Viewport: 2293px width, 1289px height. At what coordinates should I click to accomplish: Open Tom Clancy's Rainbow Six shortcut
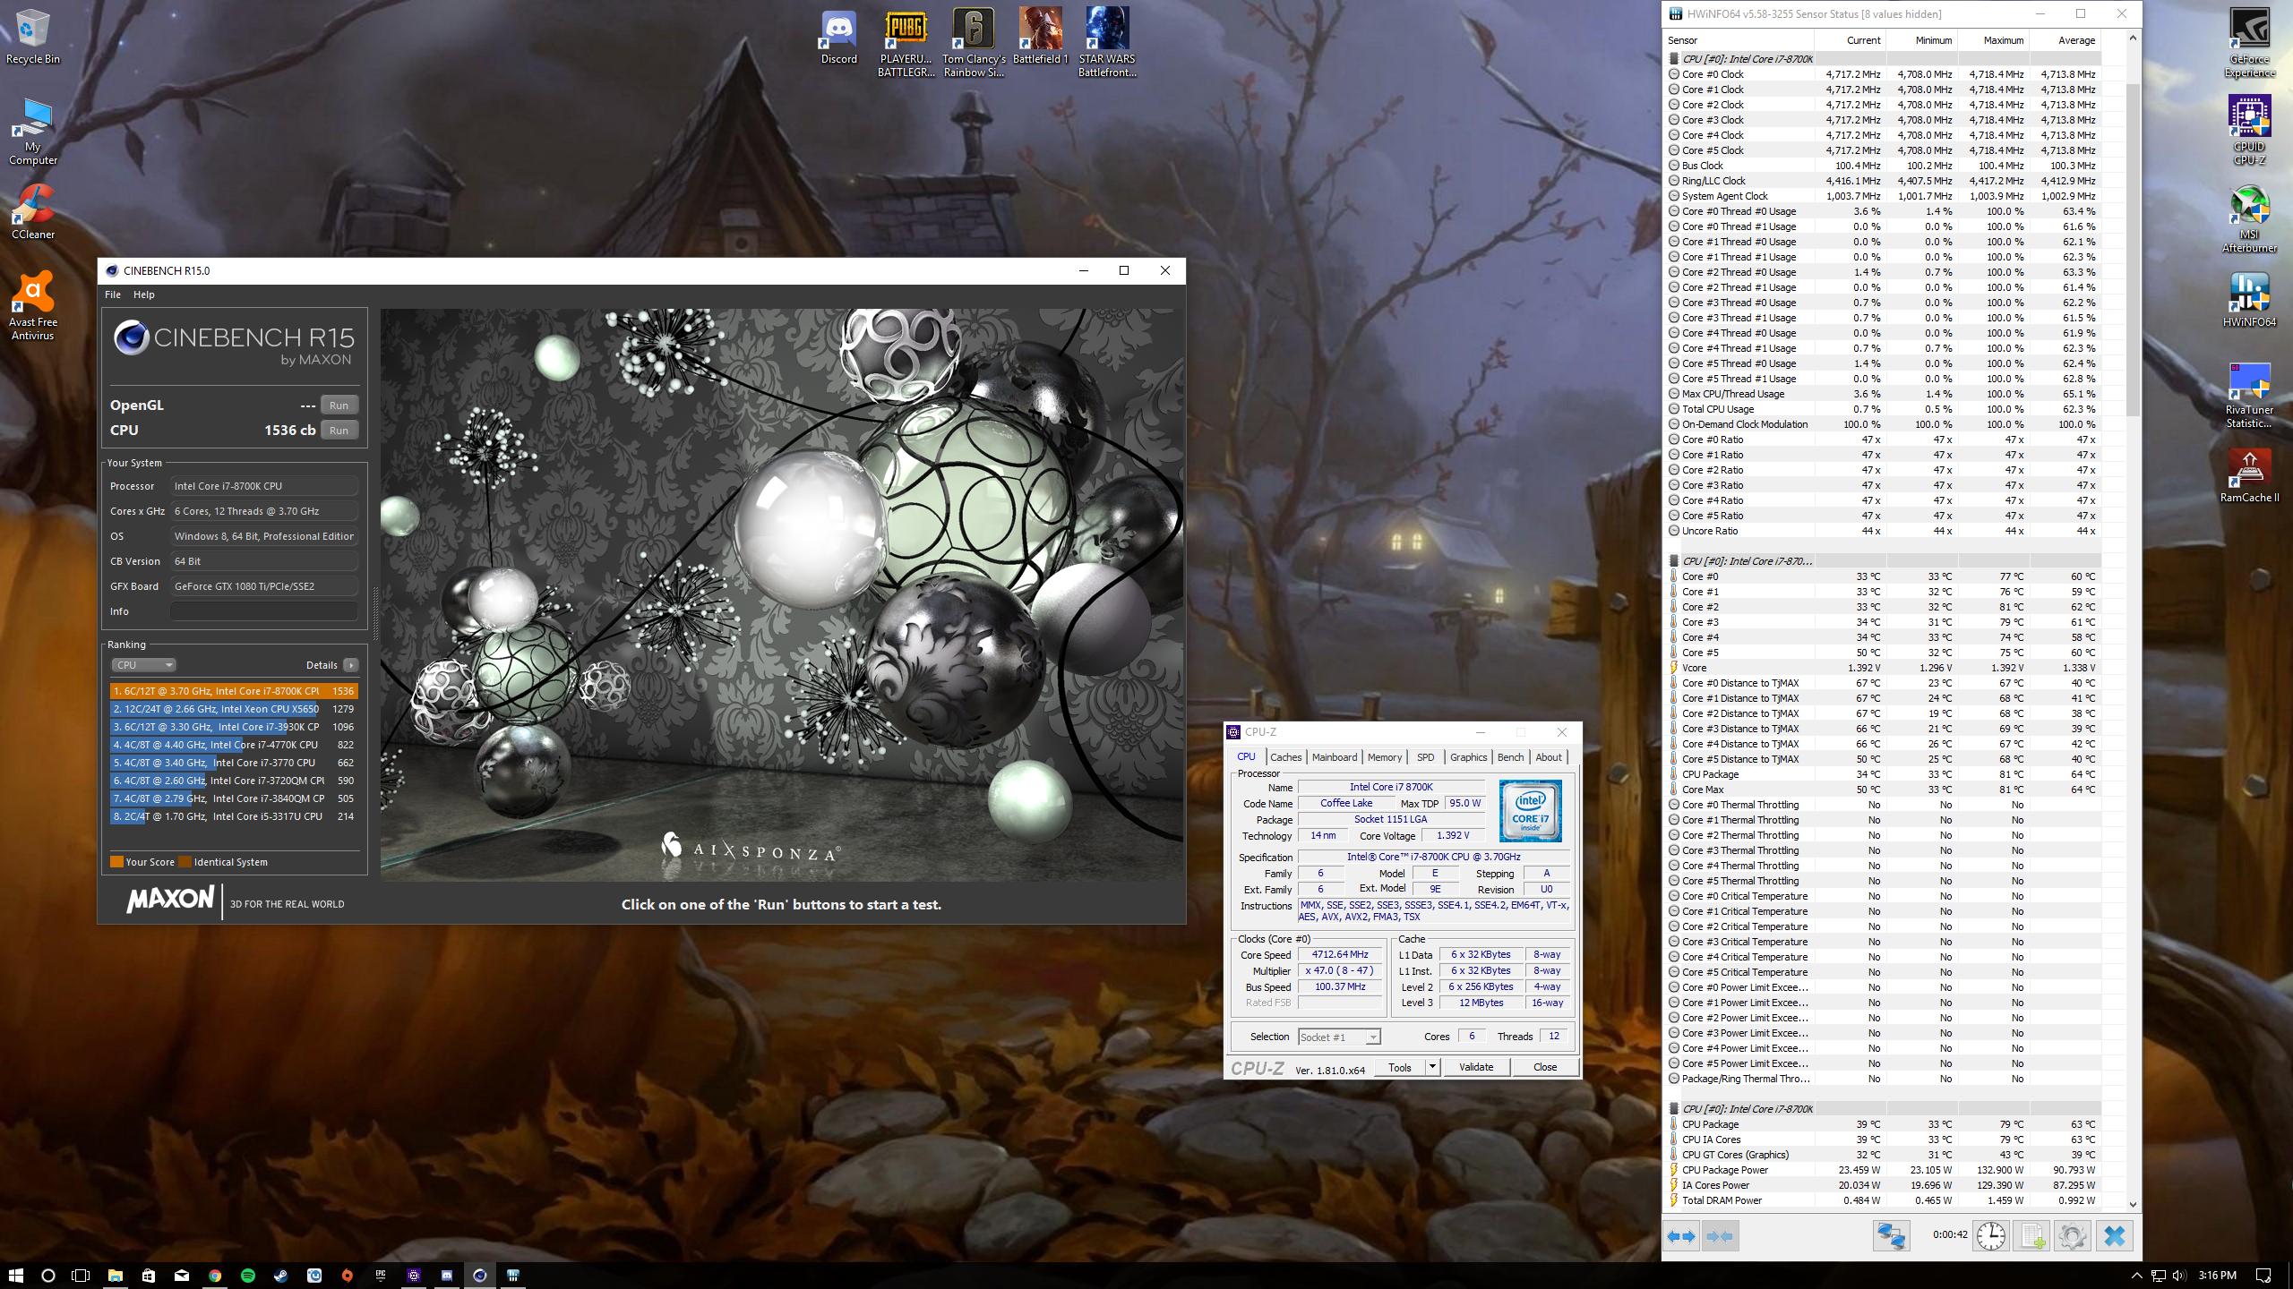[974, 43]
